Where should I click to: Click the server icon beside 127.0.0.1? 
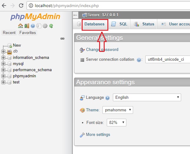(x=84, y=15)
